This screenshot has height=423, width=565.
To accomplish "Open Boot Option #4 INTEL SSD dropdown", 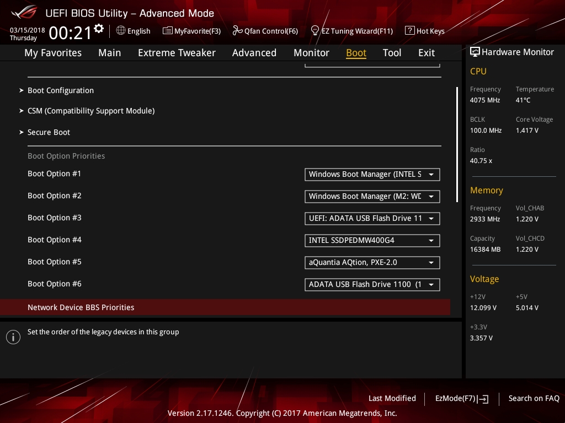I will [372, 241].
